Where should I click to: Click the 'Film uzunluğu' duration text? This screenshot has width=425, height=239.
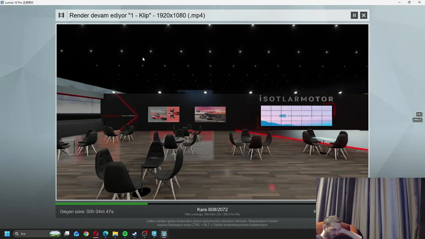(212, 214)
